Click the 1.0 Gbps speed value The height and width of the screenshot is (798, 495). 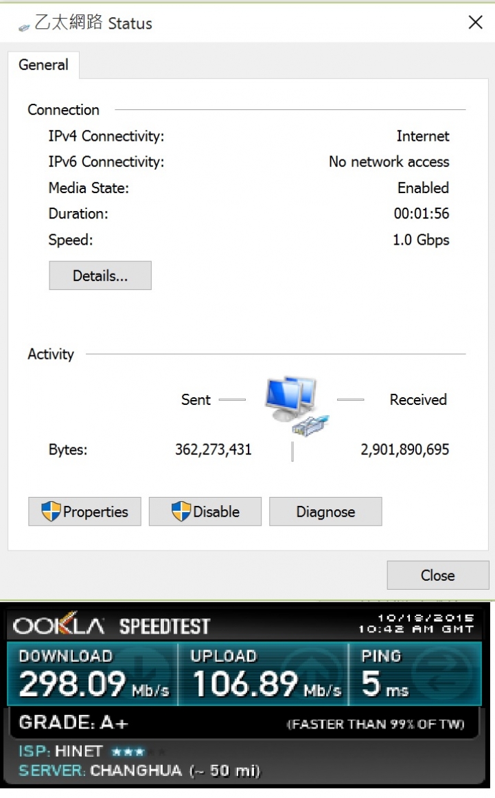tap(421, 240)
